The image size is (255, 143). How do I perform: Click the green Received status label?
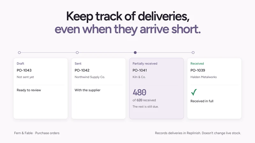(197, 64)
